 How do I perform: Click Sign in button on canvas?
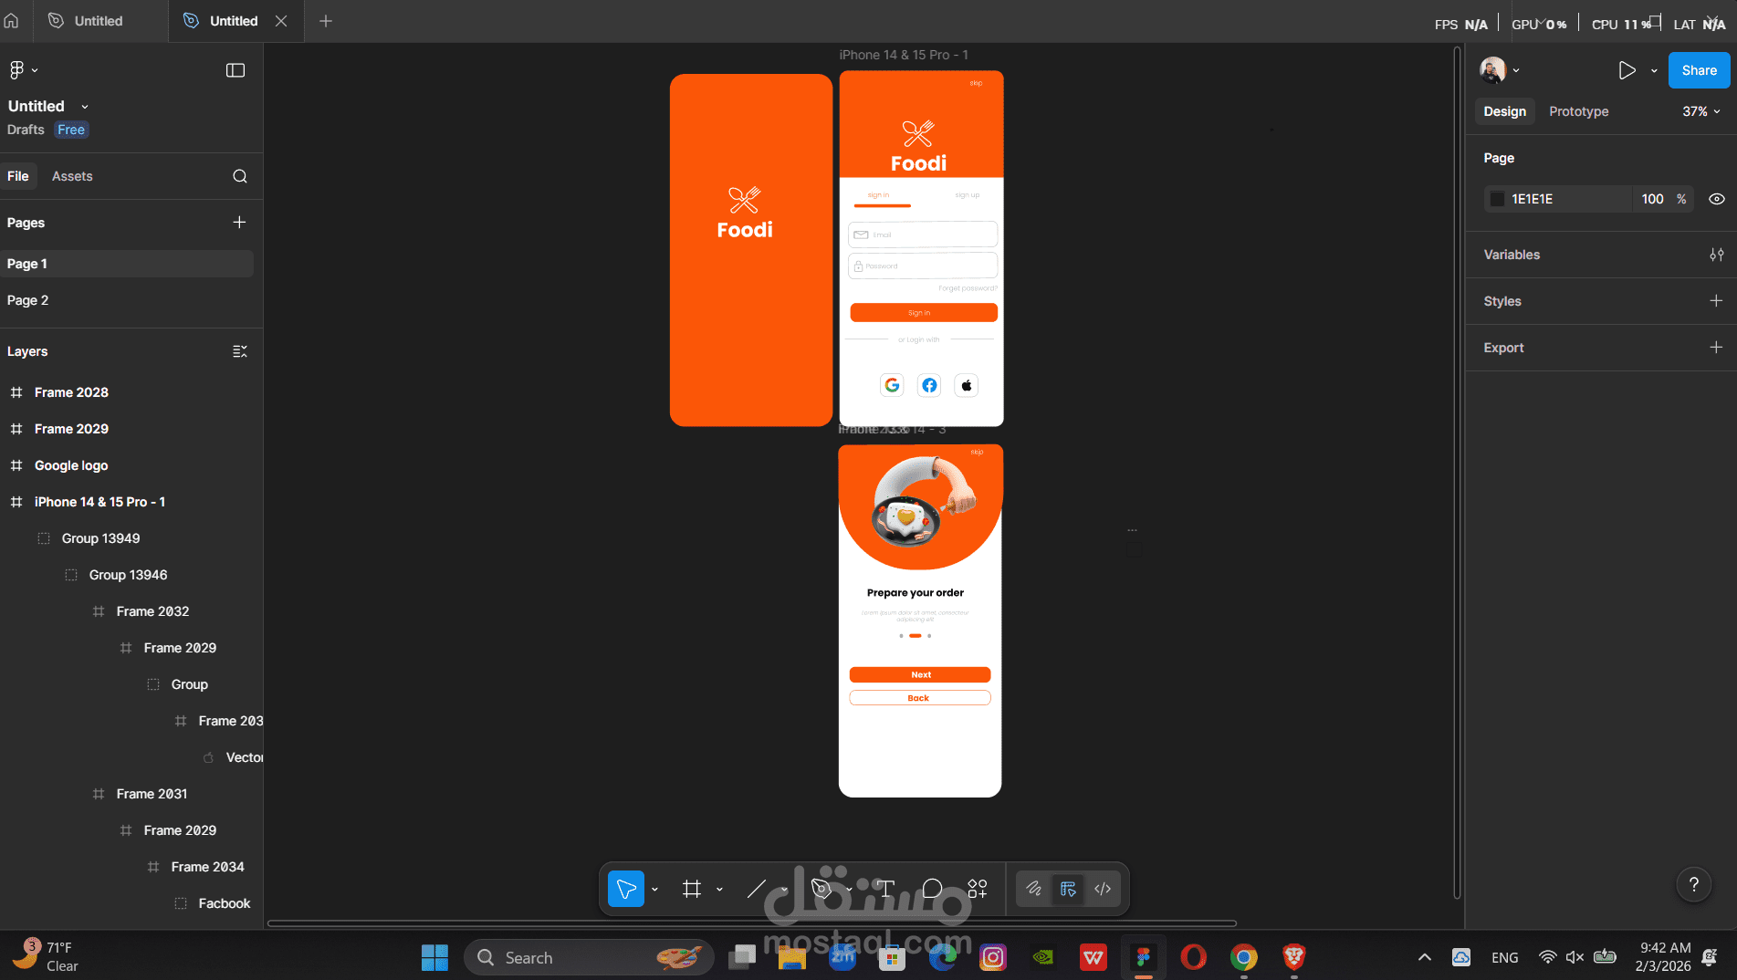923,313
